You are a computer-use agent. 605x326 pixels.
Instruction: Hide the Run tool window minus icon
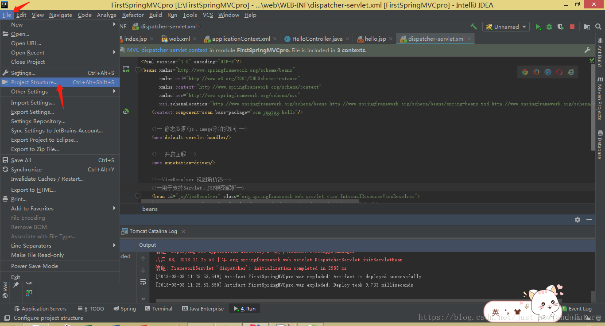tap(589, 220)
